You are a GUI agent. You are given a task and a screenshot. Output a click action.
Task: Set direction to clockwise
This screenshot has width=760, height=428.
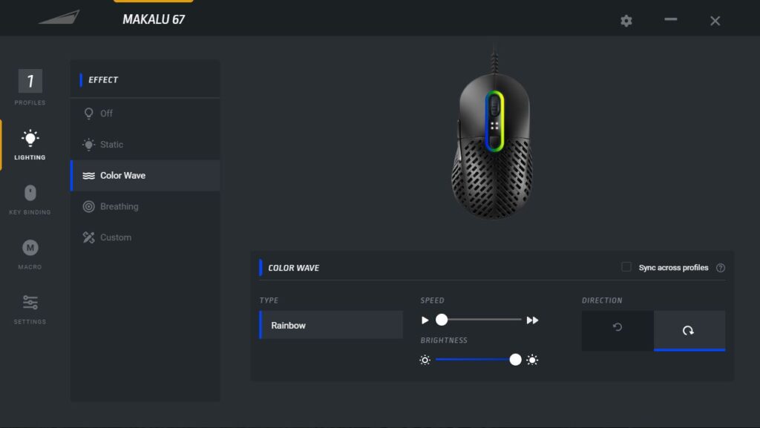pos(689,329)
